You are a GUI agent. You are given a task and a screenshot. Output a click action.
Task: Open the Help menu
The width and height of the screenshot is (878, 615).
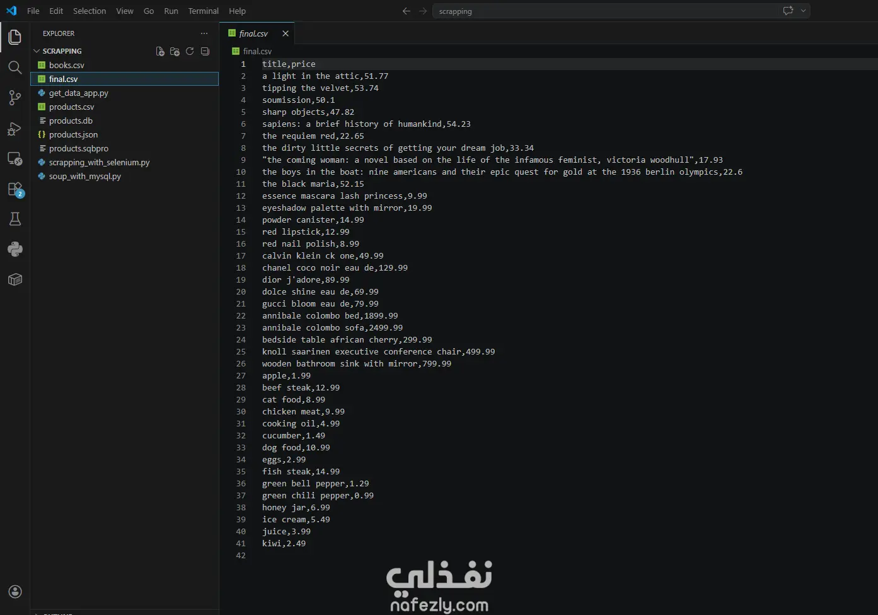coord(237,11)
